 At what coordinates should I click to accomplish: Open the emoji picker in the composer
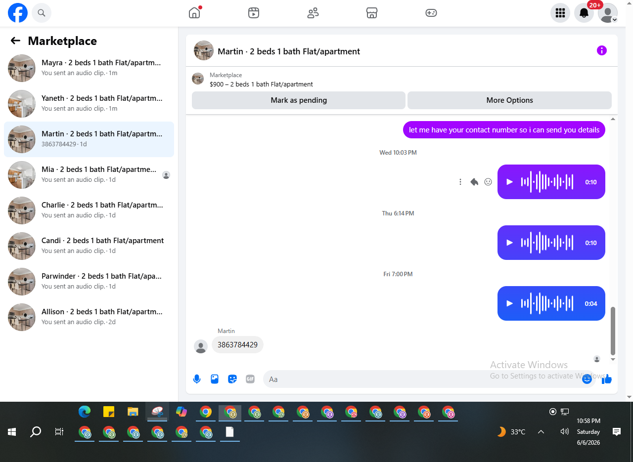(x=587, y=379)
